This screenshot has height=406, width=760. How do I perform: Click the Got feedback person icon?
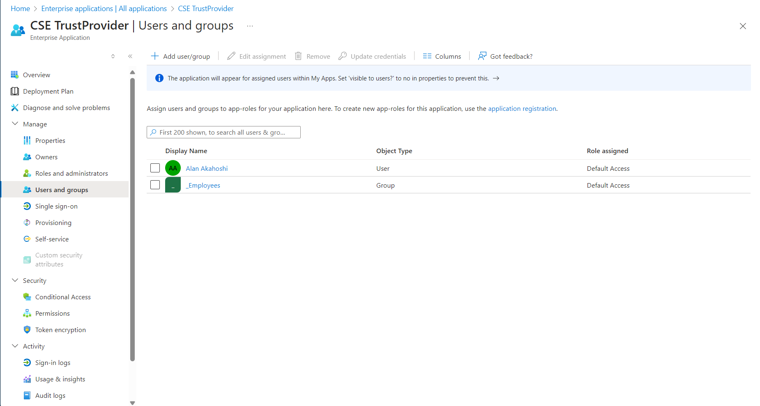tap(482, 56)
